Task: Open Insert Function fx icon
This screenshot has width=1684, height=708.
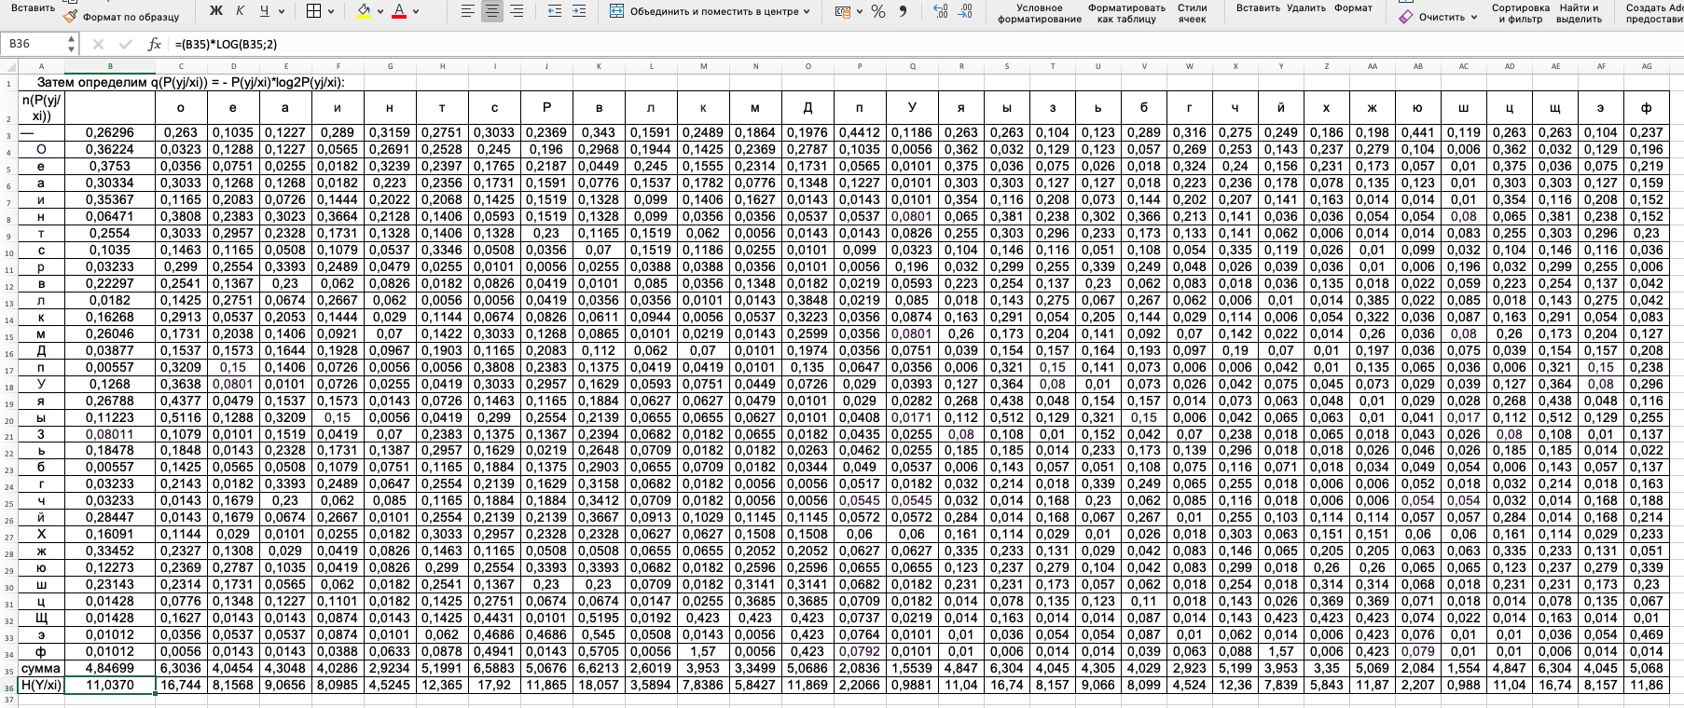Action: (155, 44)
